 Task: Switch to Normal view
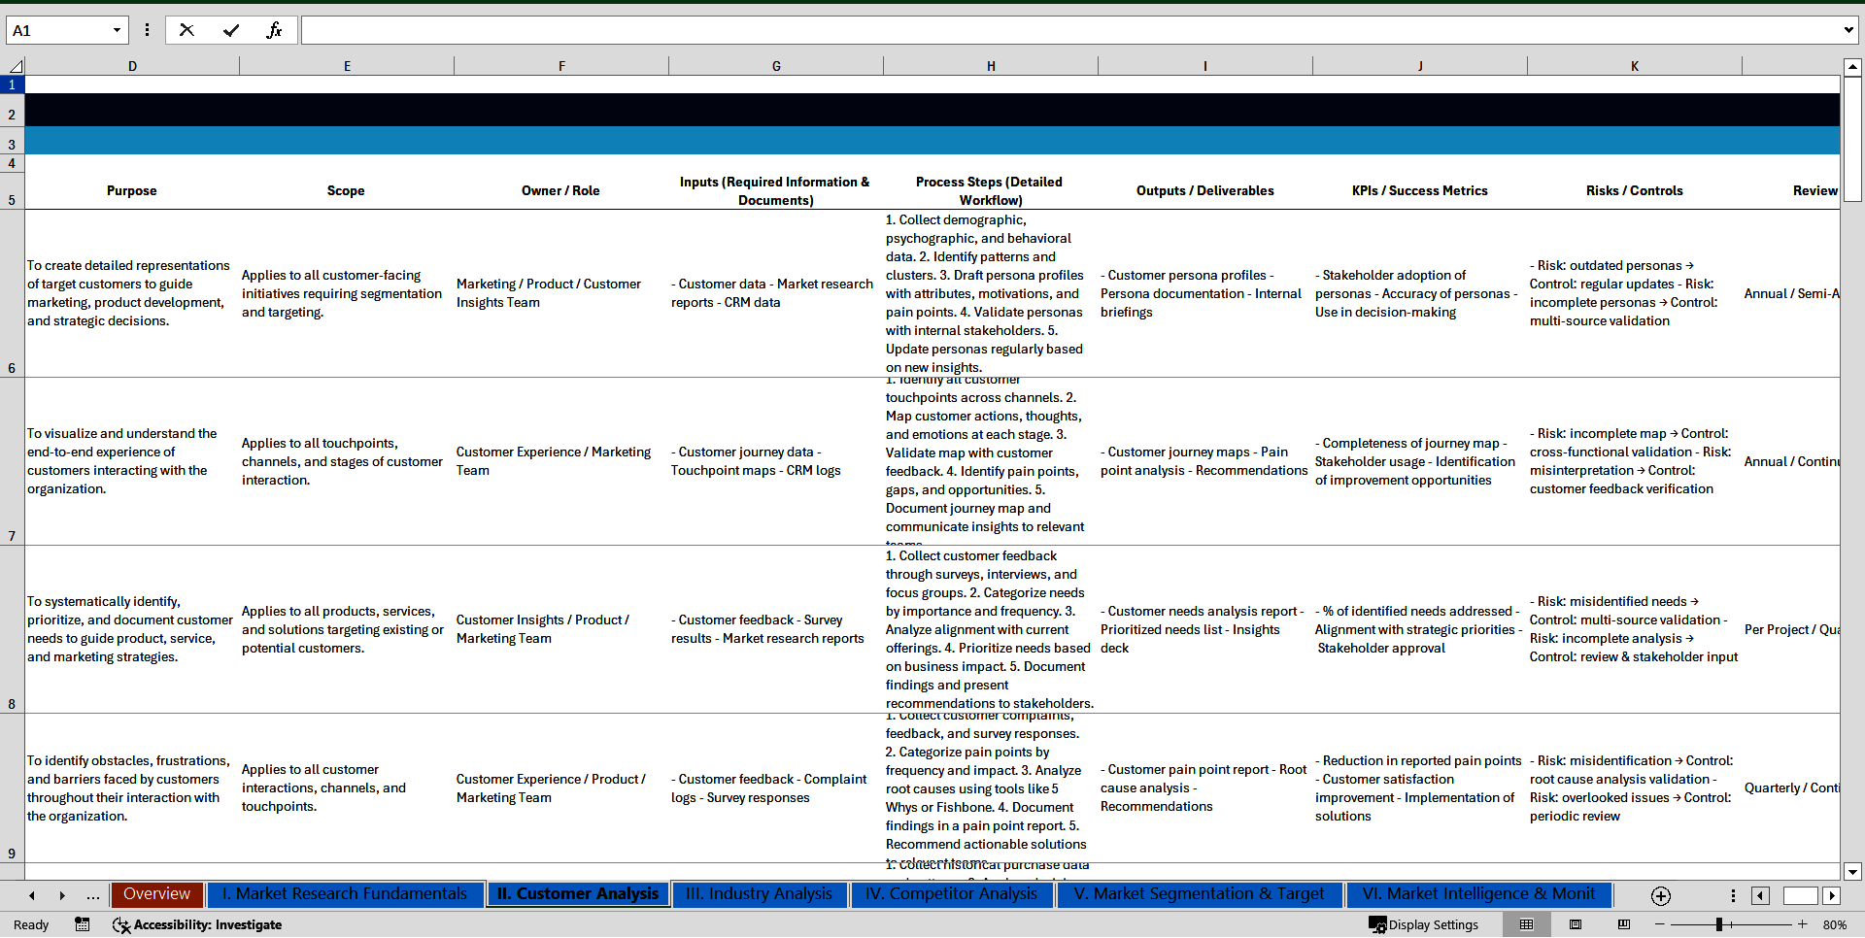click(x=1526, y=924)
